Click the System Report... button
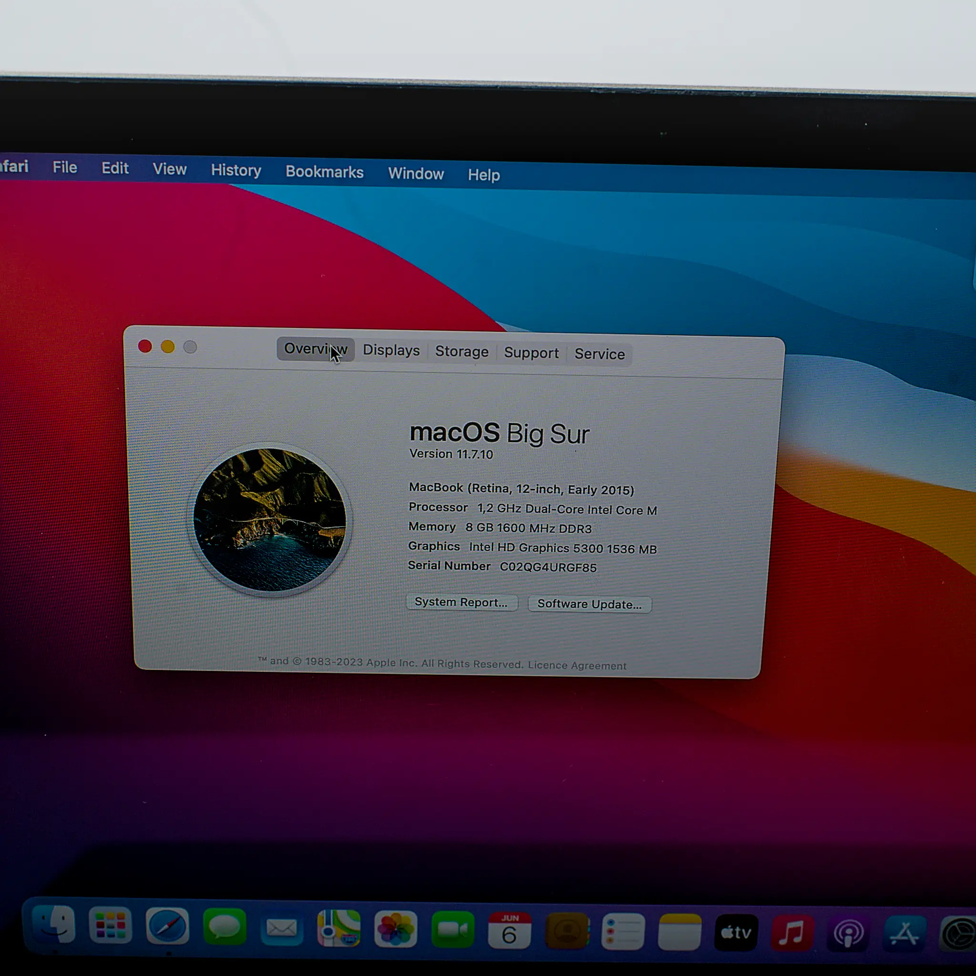Screen dimensions: 976x976 pos(461,602)
